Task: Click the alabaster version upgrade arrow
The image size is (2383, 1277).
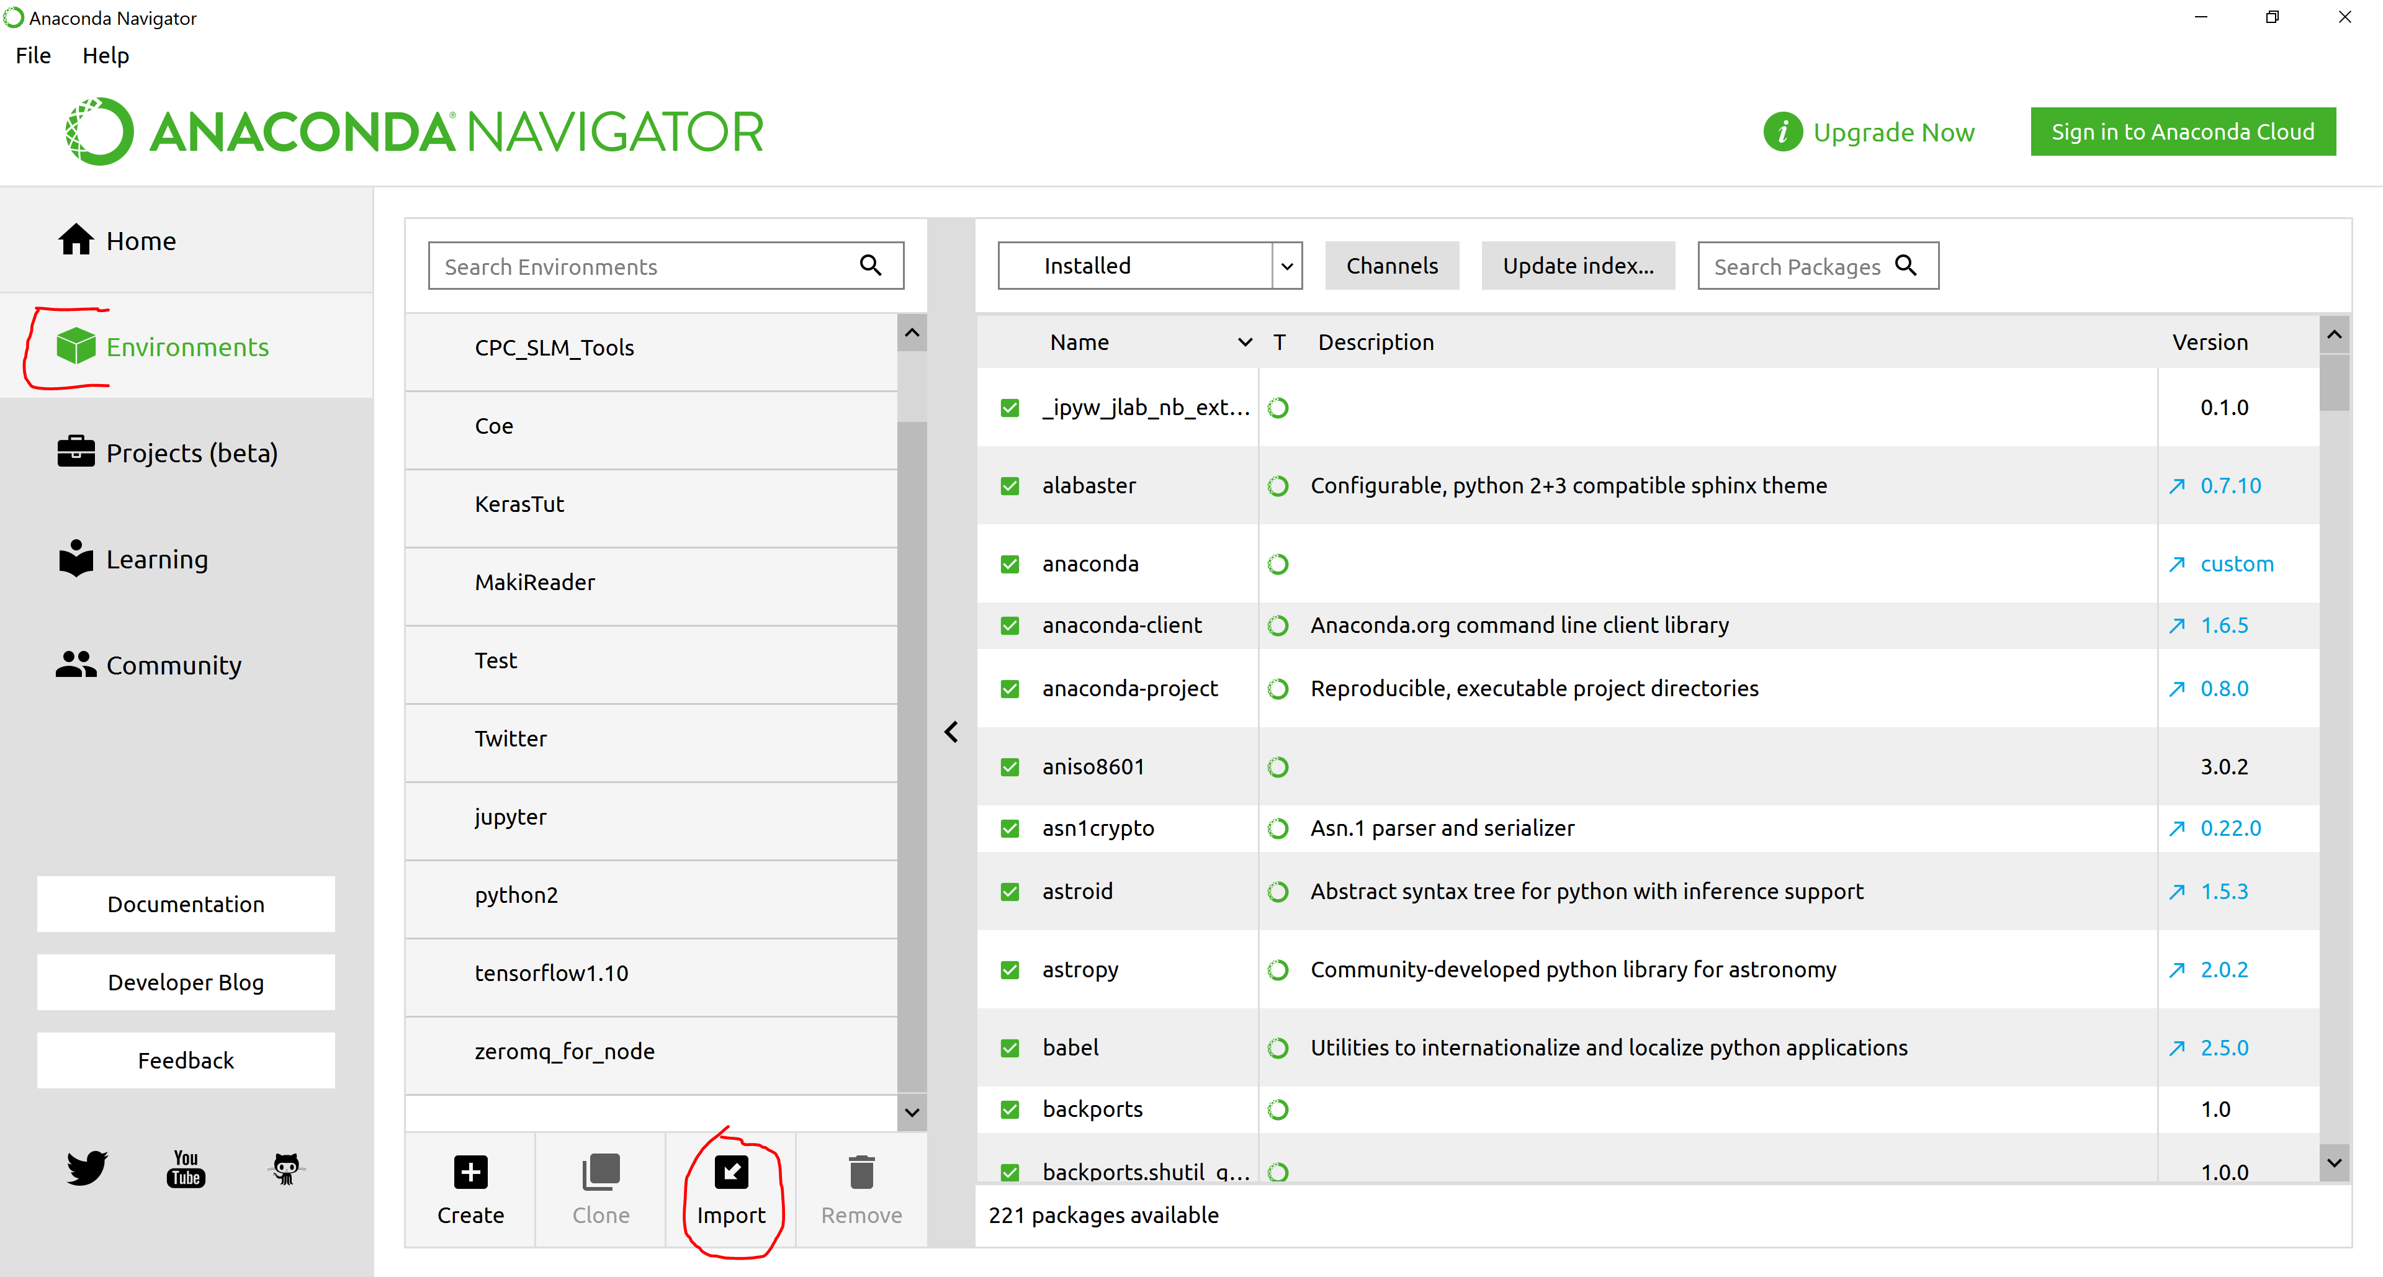Action: point(2177,485)
